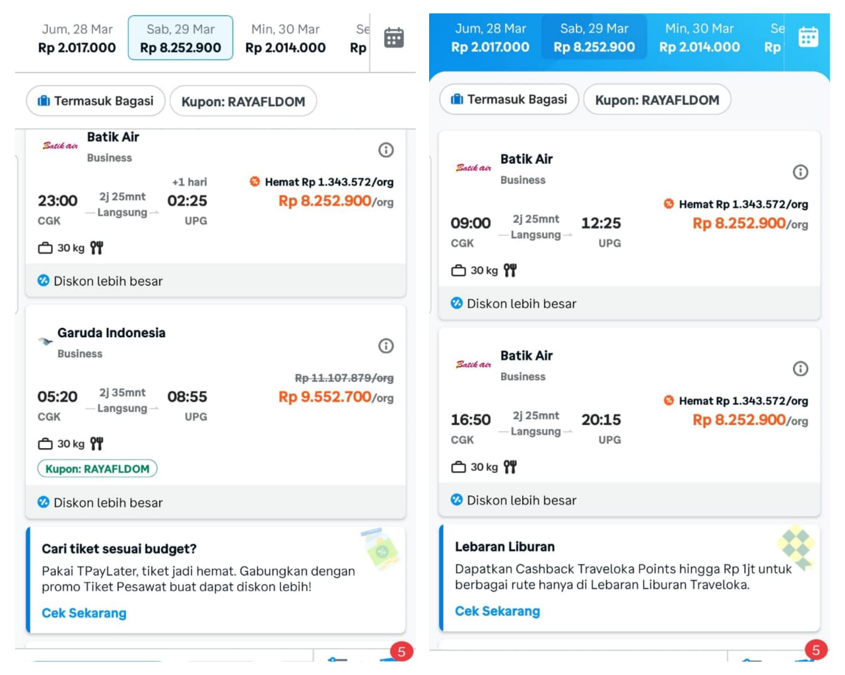The image size is (845, 675).
Task: Show info for the Garuda Indonesia flight
Action: pyautogui.click(x=386, y=346)
